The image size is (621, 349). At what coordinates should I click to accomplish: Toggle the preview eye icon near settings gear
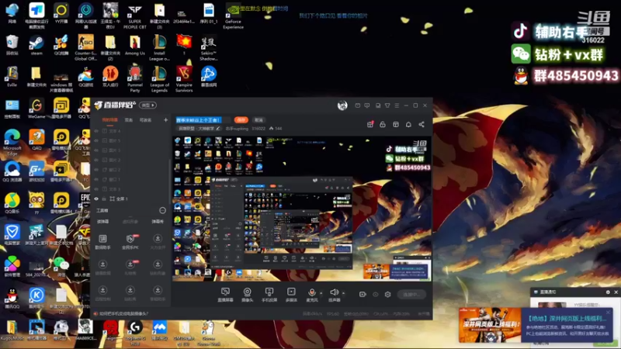(x=376, y=295)
